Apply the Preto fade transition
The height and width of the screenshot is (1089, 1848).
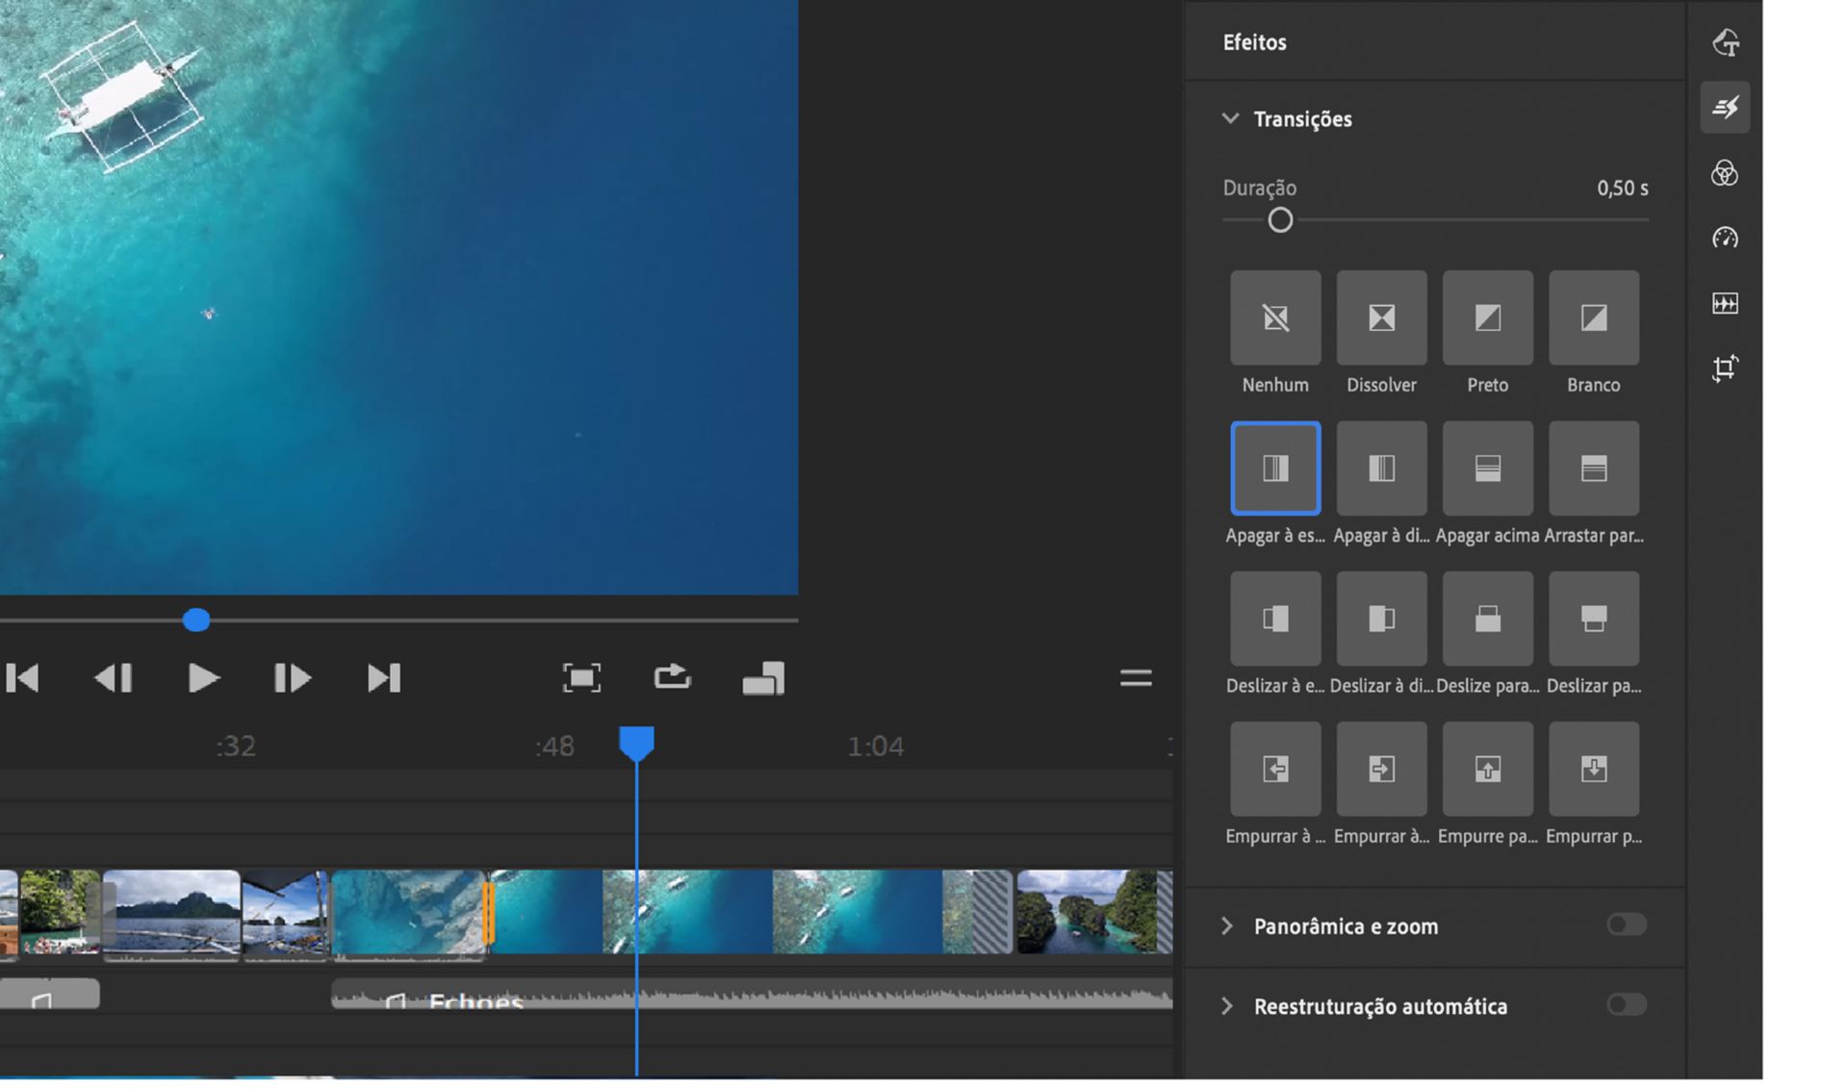tap(1487, 317)
